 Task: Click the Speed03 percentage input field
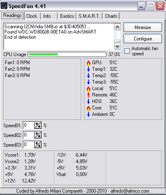[x=29, y=145]
